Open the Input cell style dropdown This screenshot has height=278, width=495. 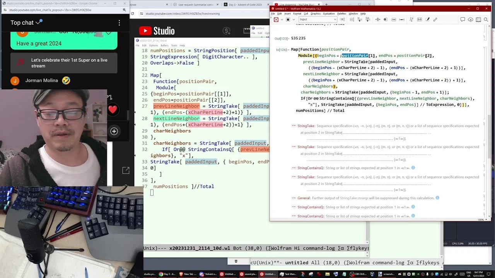pyautogui.click(x=317, y=19)
